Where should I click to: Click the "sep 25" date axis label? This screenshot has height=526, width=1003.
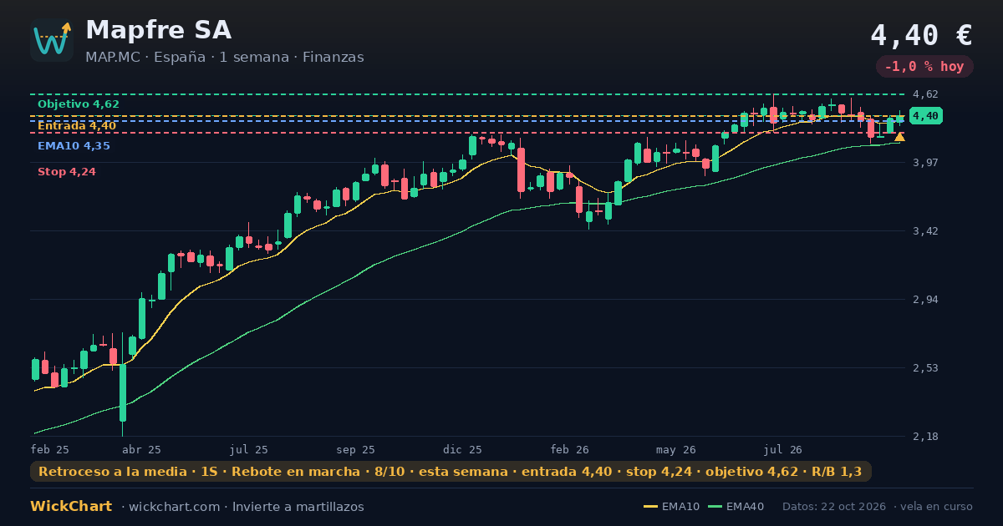[x=356, y=449]
